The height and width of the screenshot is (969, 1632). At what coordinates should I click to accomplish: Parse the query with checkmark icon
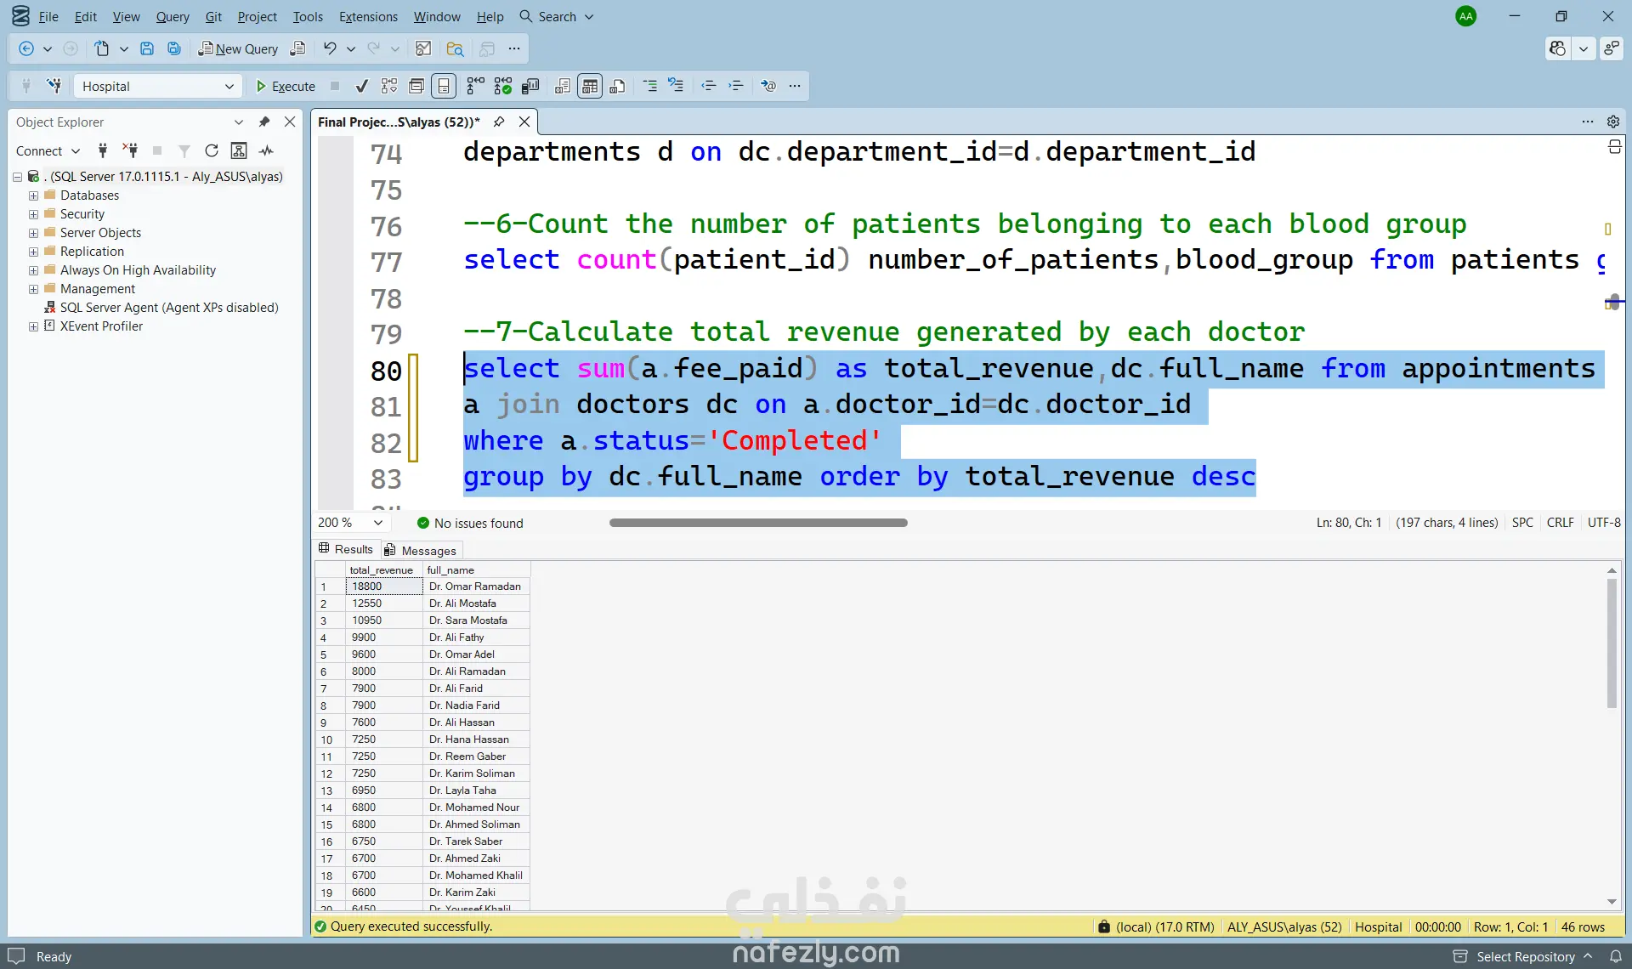(362, 86)
